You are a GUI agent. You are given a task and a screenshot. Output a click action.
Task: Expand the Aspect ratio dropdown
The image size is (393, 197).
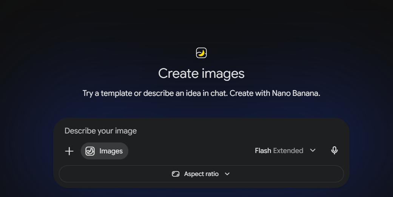pos(201,174)
